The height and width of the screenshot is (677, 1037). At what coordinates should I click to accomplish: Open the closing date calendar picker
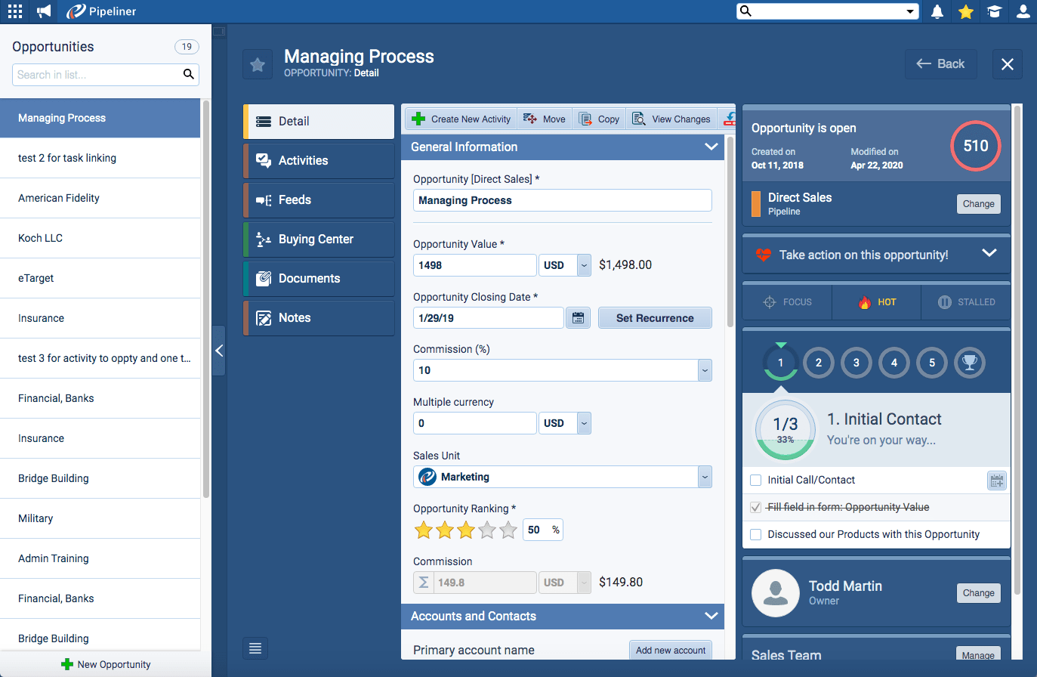coord(578,318)
